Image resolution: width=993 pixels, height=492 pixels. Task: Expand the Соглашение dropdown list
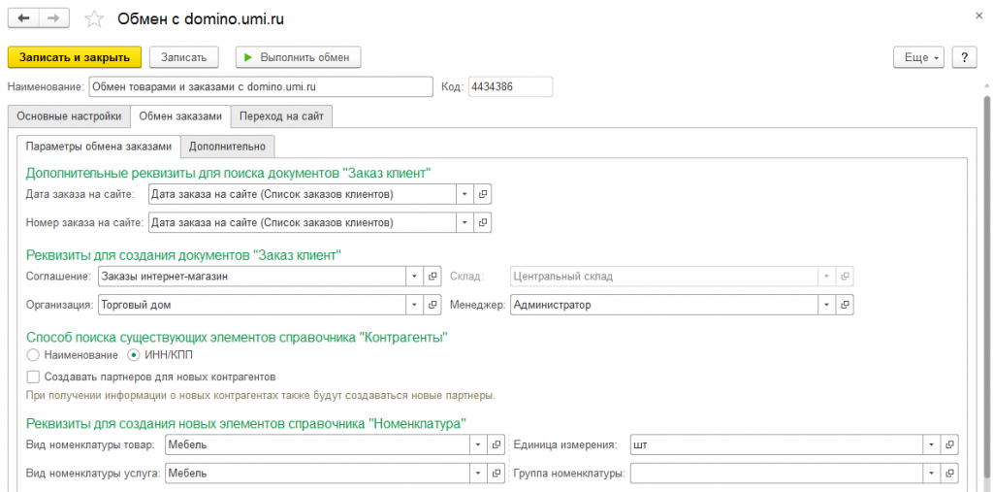click(x=415, y=276)
